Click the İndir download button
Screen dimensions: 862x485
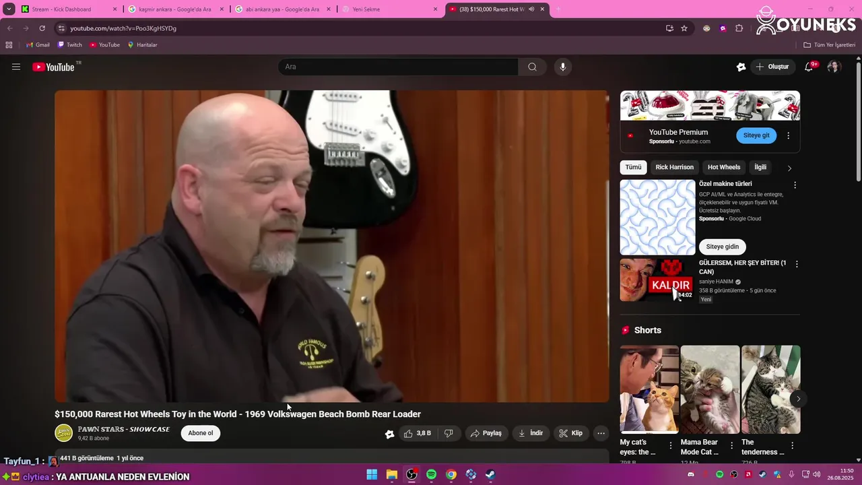click(531, 433)
